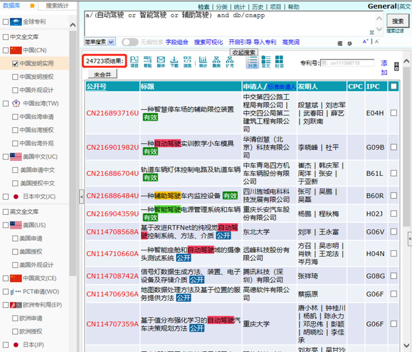Open the 简单搜索 search mode dropdown
The width and height of the screenshot is (412, 352).
click(100, 42)
